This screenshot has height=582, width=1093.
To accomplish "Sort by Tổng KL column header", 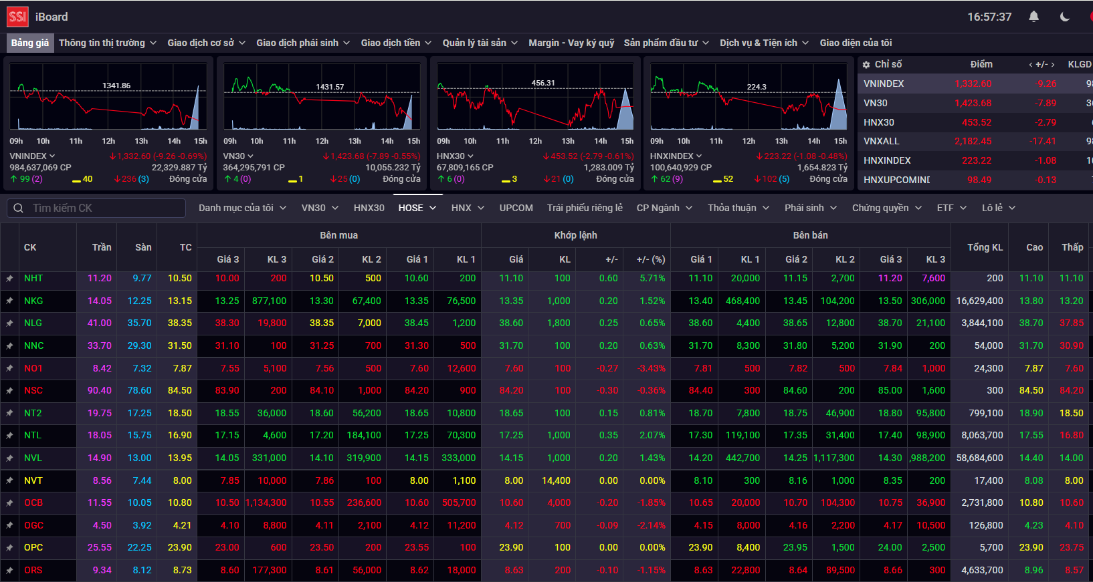I will [985, 247].
